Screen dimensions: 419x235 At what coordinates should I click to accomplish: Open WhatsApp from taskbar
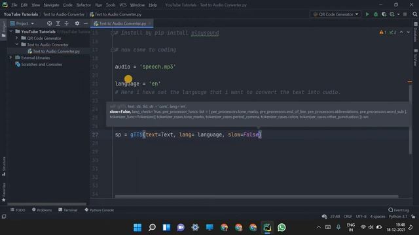point(282,228)
